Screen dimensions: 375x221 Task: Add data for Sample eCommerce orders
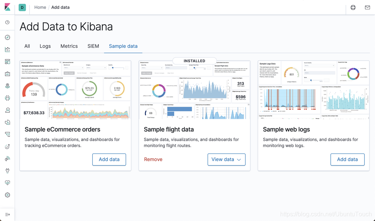[x=109, y=159]
